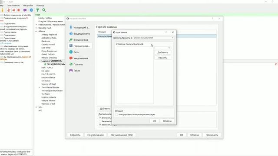Open the server information icon in toolbar

point(2,10)
